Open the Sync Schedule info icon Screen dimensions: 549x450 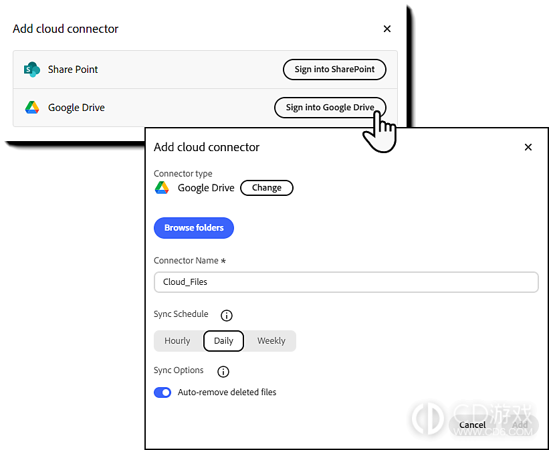[227, 315]
